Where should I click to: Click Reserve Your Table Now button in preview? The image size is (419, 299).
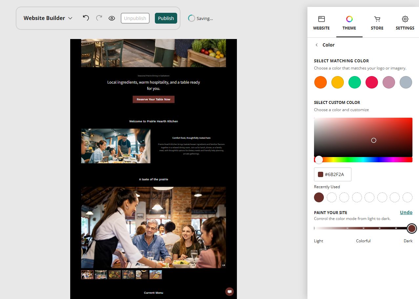coord(154,99)
